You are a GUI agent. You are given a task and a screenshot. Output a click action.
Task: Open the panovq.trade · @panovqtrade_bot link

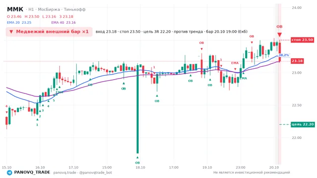click(83, 173)
